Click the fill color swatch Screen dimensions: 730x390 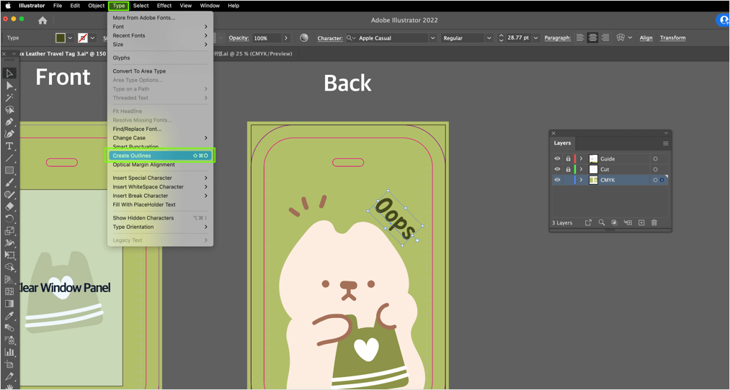point(61,37)
